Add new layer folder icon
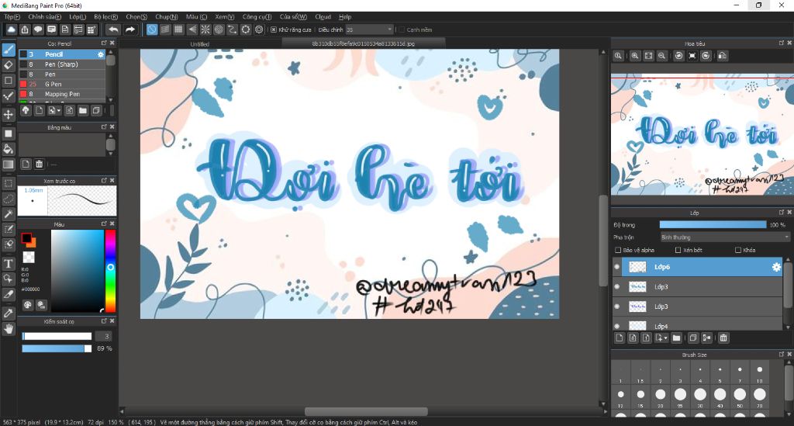 (x=676, y=338)
